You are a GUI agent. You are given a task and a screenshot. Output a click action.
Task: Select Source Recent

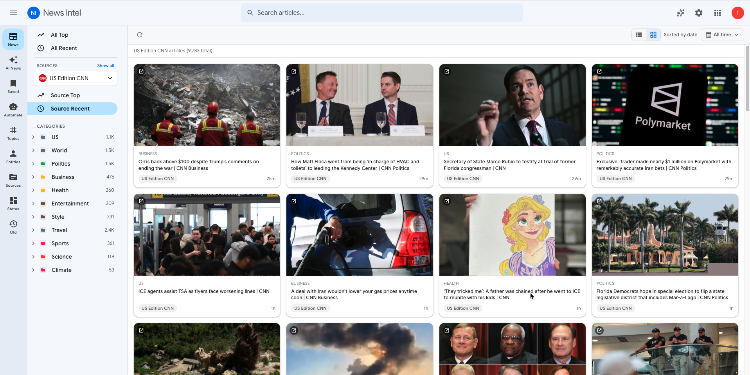(x=72, y=109)
